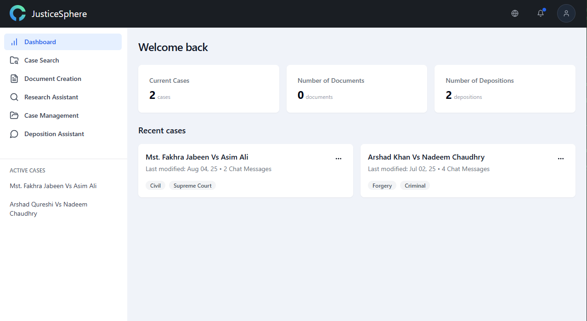
Task: Open options menu on Fakhra Jabeen case card
Action: coord(339,158)
